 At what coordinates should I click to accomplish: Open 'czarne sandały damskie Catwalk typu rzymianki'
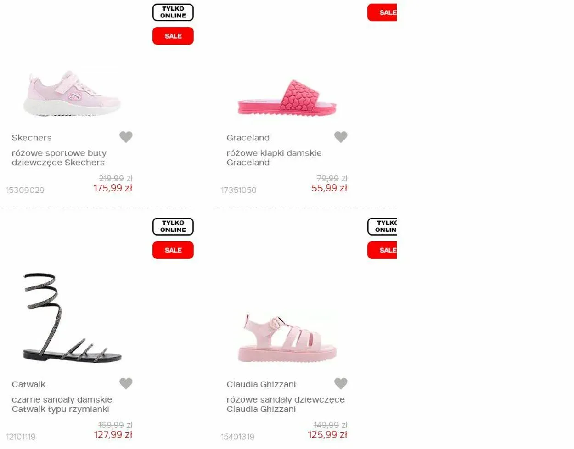click(x=62, y=404)
